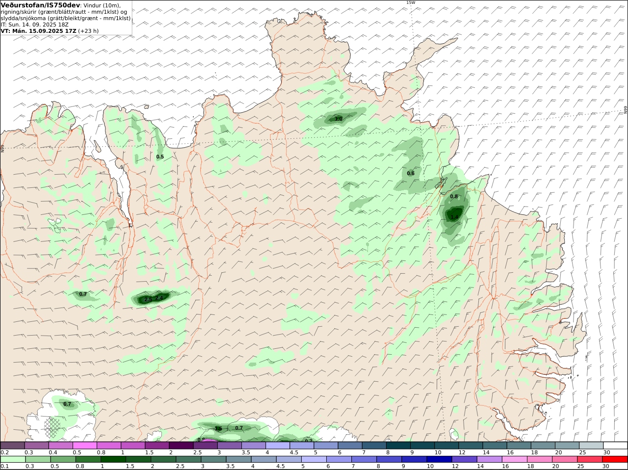Click lower legend swatch between 1 and 1.5
628x470 pixels.
(x=113, y=459)
